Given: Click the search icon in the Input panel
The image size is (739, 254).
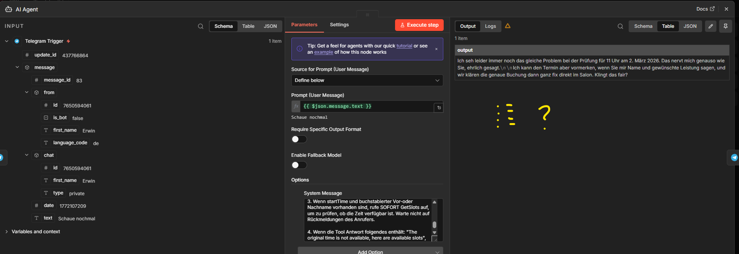Looking at the screenshot, I should tap(201, 26).
